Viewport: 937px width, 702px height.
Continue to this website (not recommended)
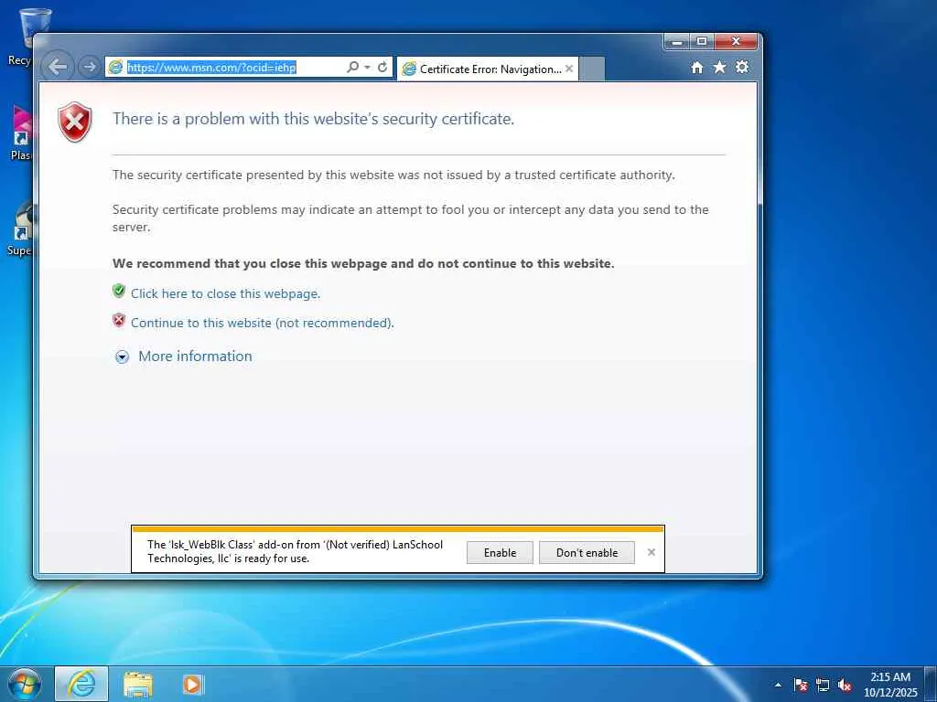(263, 323)
